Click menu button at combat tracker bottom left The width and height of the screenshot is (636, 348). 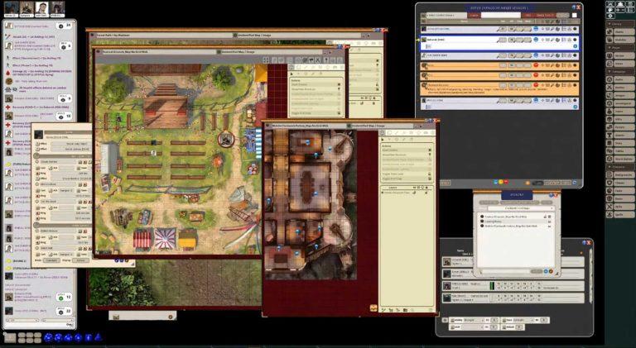446,184
